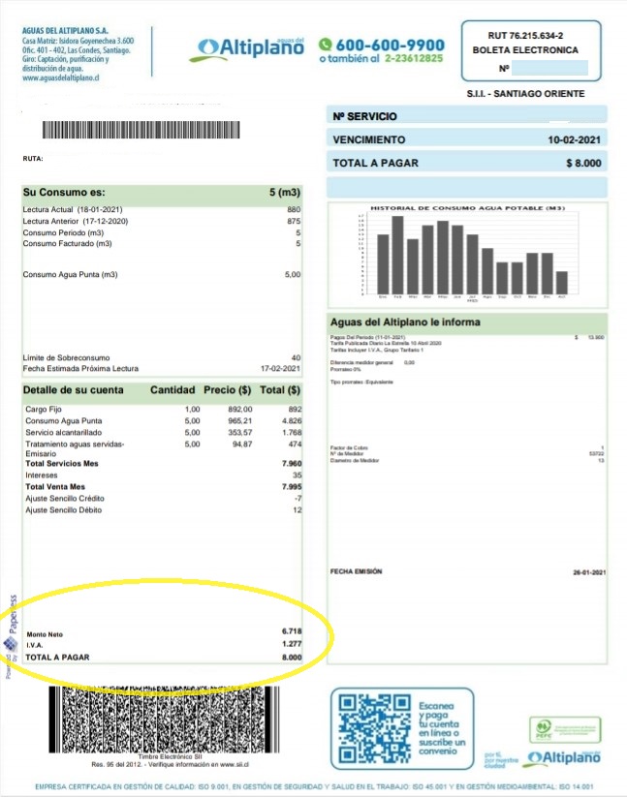Click the Monto Neto label
The width and height of the screenshot is (627, 797).
point(45,634)
